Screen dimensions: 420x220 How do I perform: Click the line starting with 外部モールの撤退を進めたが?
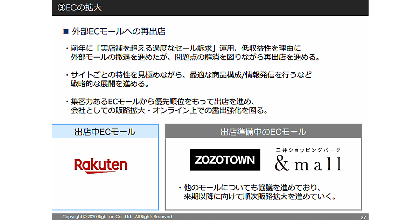(195, 57)
